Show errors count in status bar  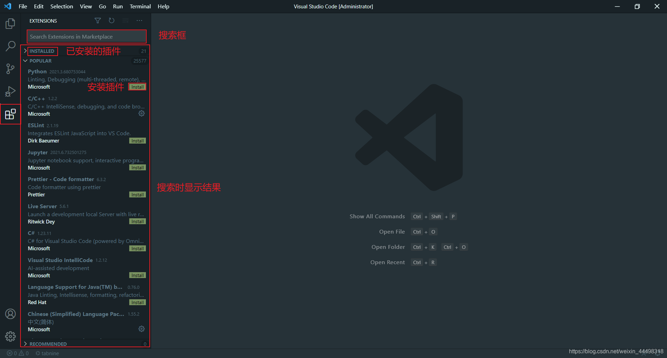click(12, 353)
